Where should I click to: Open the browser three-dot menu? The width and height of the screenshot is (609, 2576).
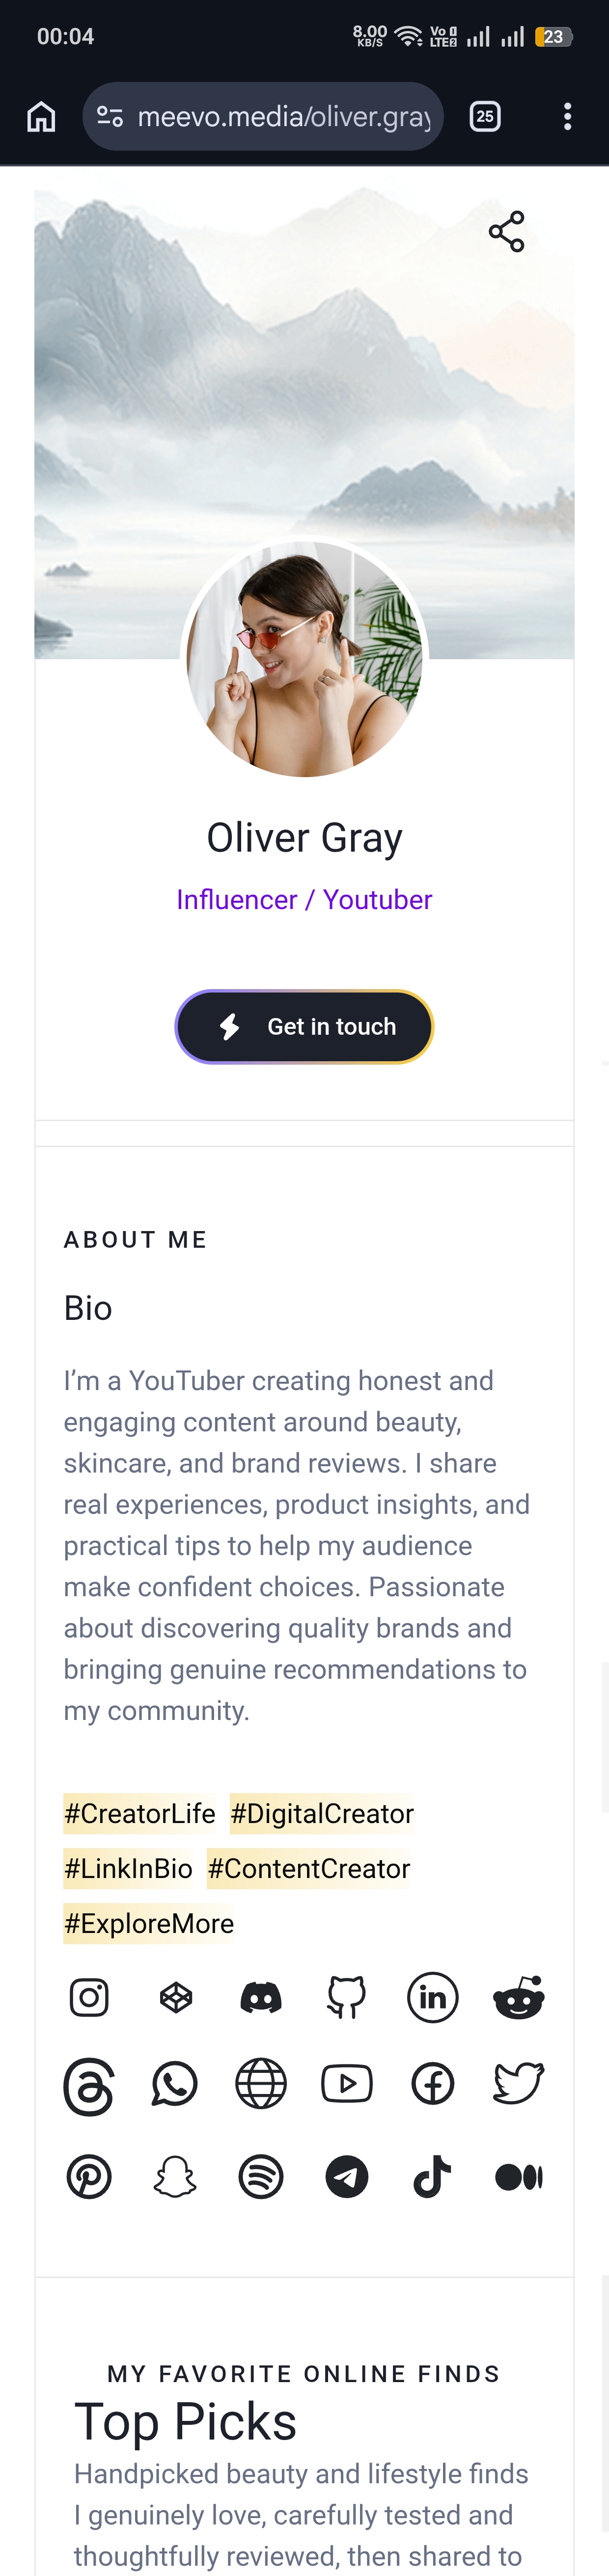point(567,116)
